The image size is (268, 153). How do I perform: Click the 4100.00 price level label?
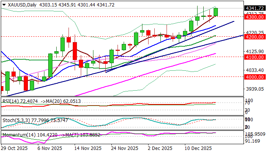(254, 57)
